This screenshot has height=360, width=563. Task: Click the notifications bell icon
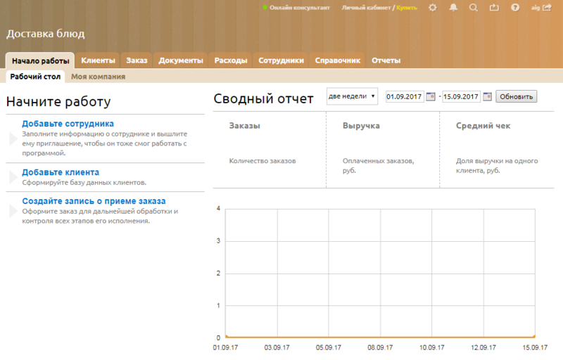click(x=453, y=8)
